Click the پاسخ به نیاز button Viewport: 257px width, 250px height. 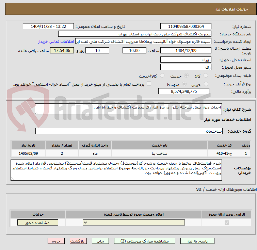[197, 241]
